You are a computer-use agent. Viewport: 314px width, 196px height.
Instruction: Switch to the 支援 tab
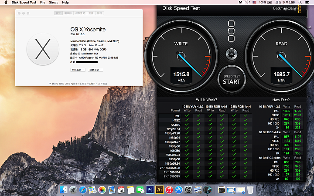91,13
